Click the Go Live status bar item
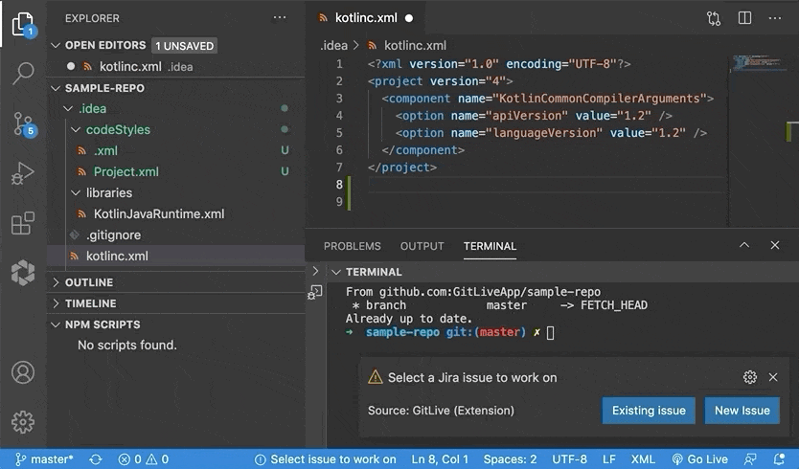This screenshot has height=469, width=799. click(x=699, y=459)
